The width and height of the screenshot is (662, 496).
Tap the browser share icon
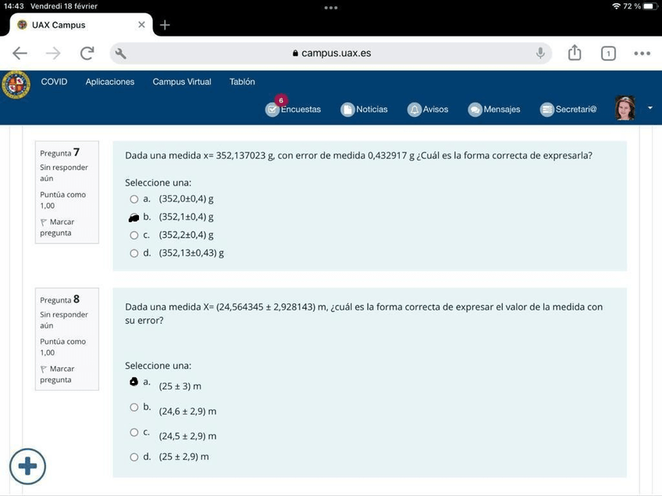pos(575,53)
